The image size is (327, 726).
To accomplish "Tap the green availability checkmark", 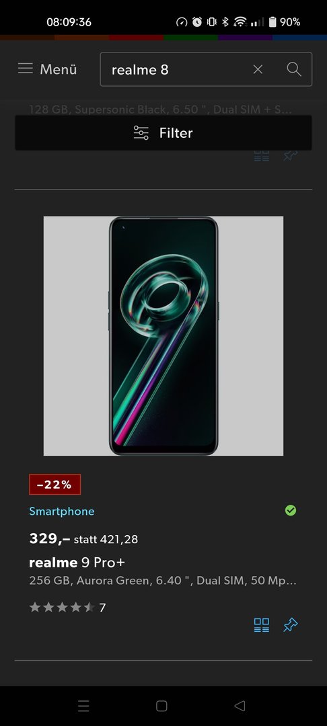I will (x=291, y=511).
